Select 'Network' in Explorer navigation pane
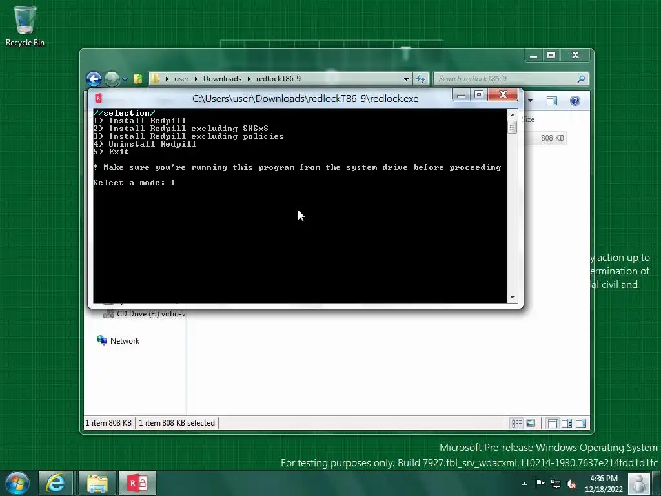661x496 pixels. point(119,341)
